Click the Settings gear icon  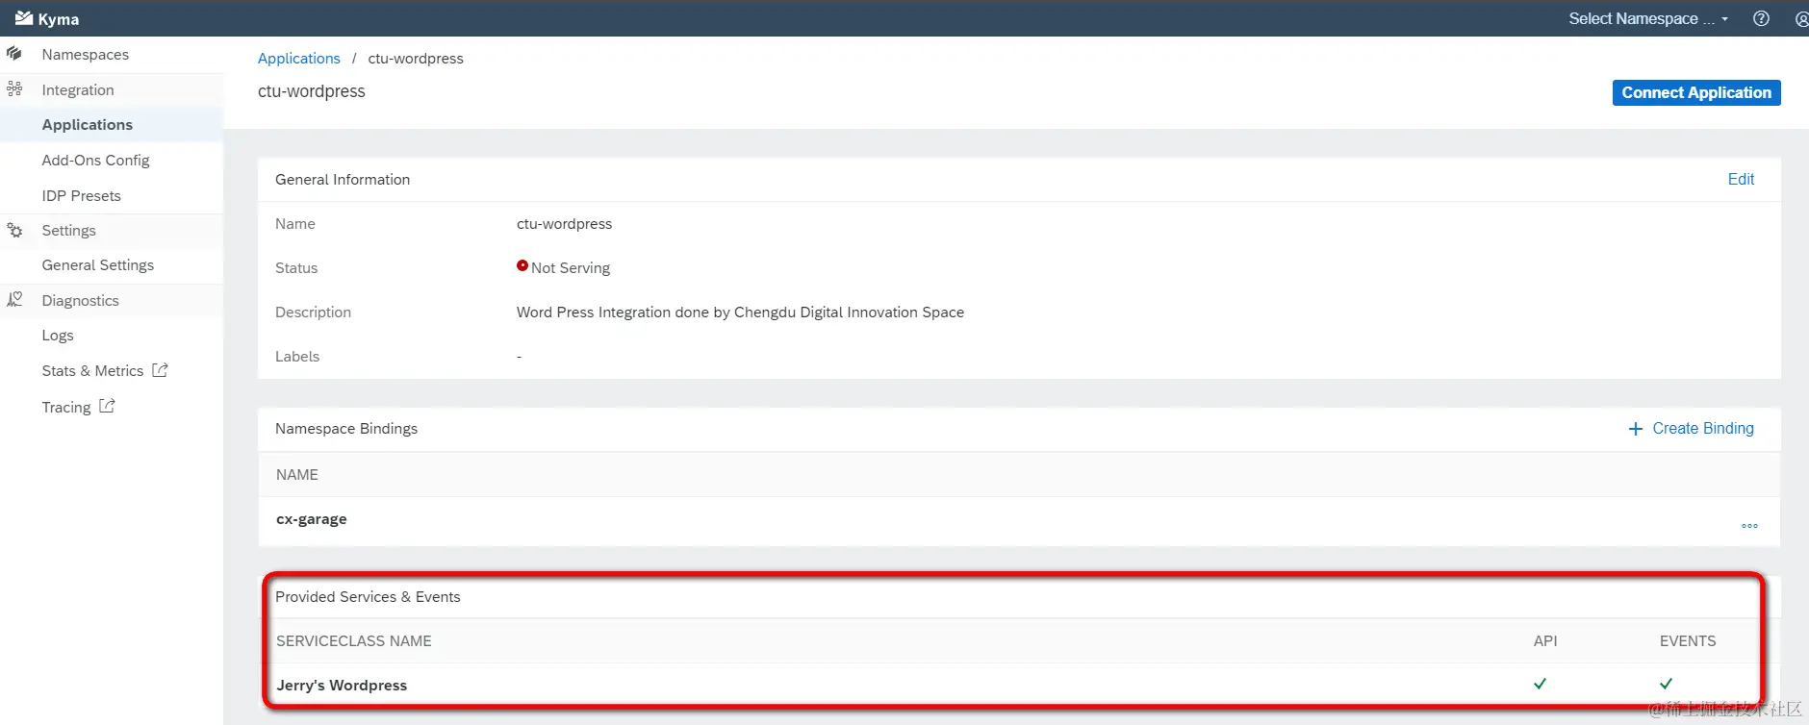(x=14, y=230)
